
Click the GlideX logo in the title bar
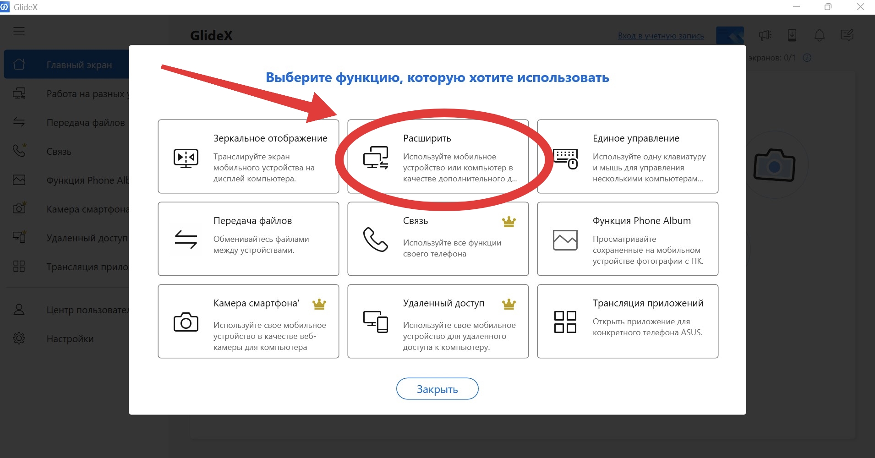pos(5,7)
